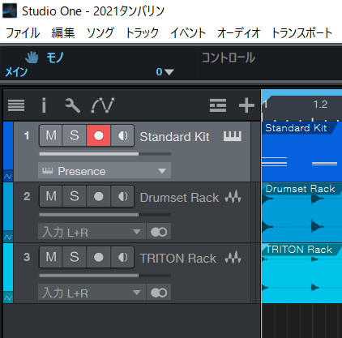The width and height of the screenshot is (342, 338).
Task: Adjust the Drumset Rack volume fader
Action: tap(105, 215)
